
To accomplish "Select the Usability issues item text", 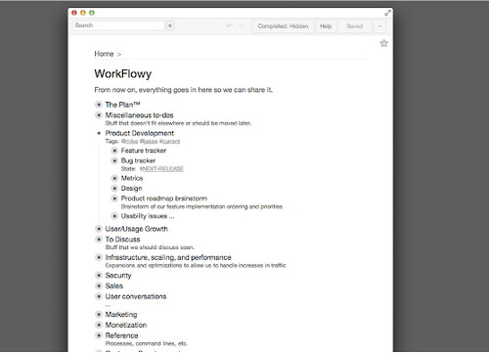I will (x=148, y=216).
